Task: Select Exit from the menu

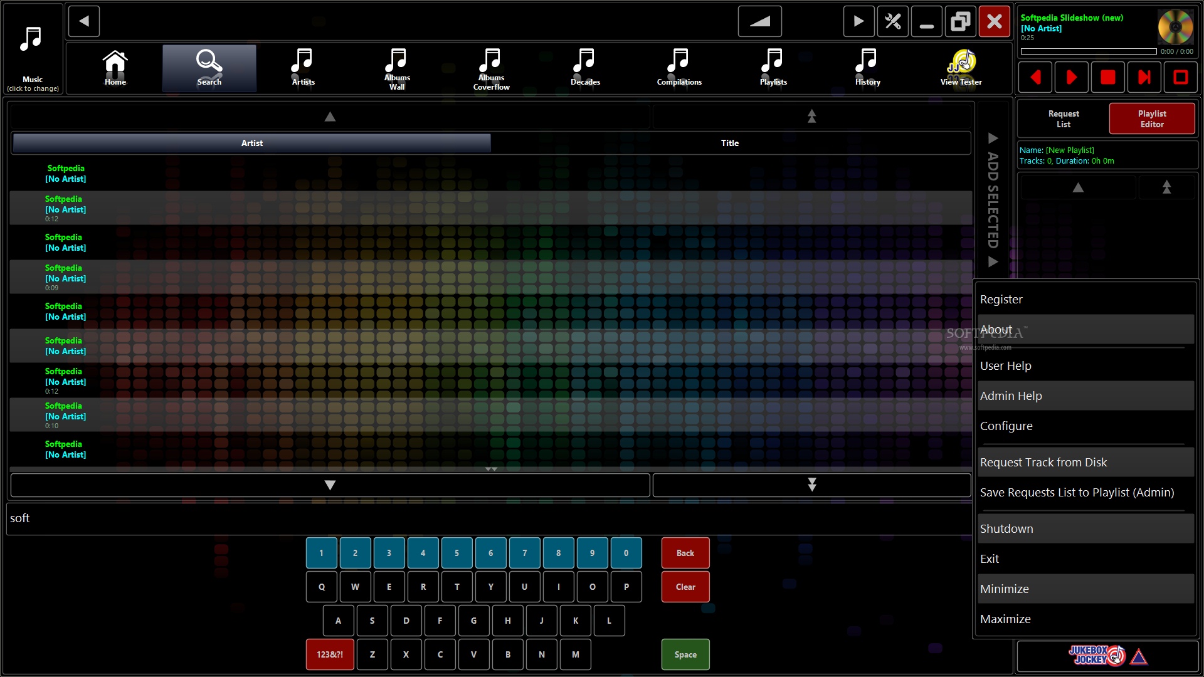Action: pos(1085,559)
